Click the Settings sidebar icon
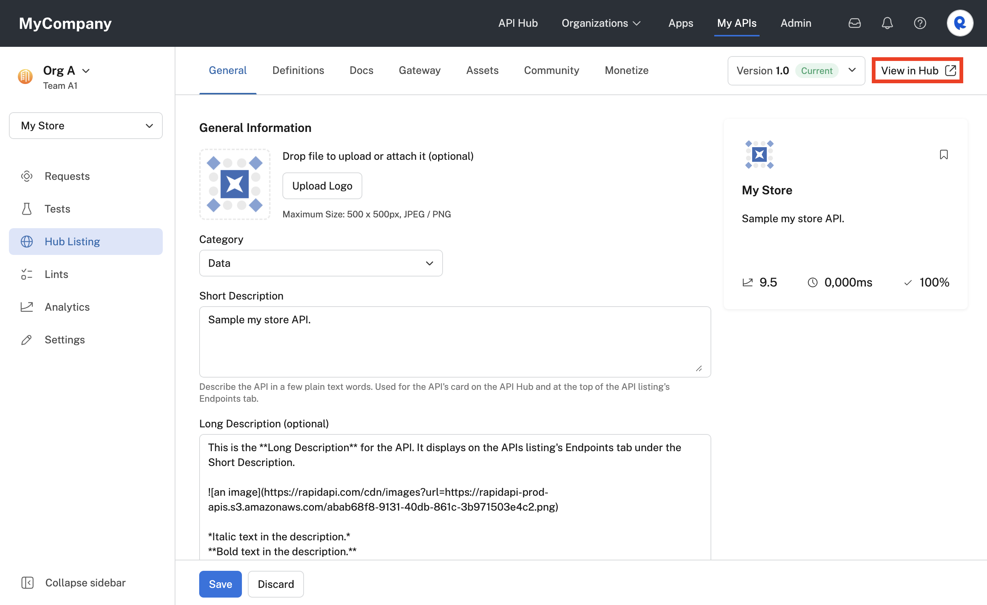This screenshot has width=987, height=605. [25, 340]
